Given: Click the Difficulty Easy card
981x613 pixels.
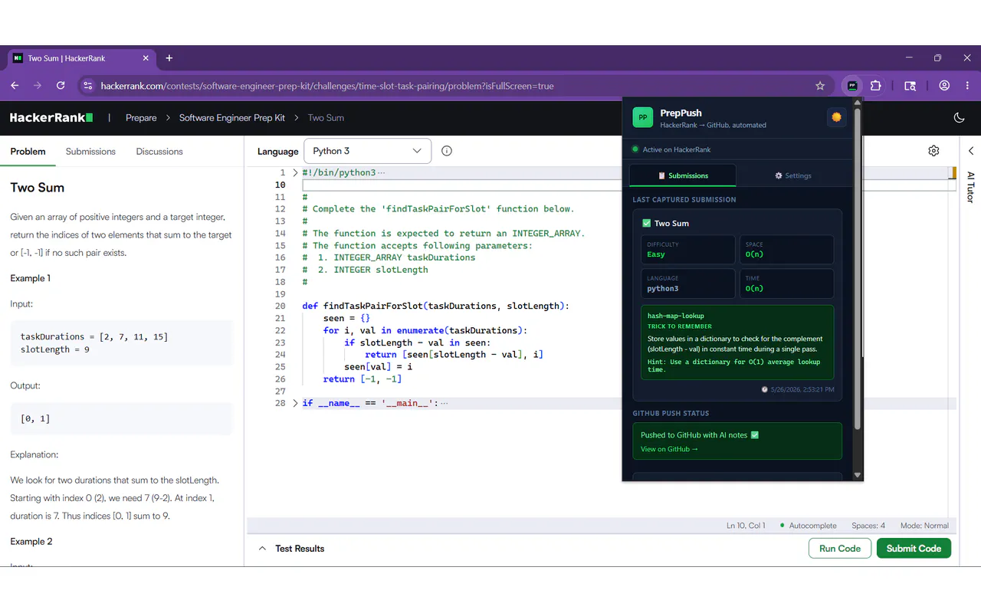Looking at the screenshot, I should [x=687, y=250].
